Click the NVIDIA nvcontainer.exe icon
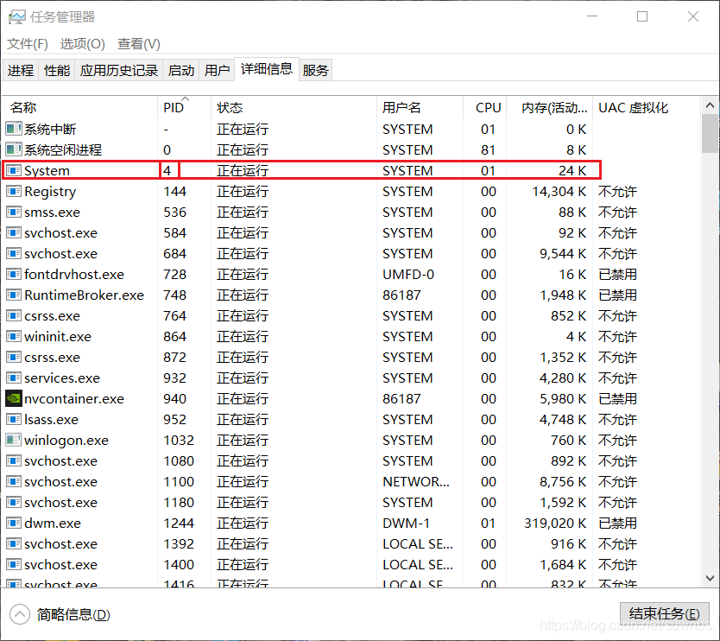 14,398
